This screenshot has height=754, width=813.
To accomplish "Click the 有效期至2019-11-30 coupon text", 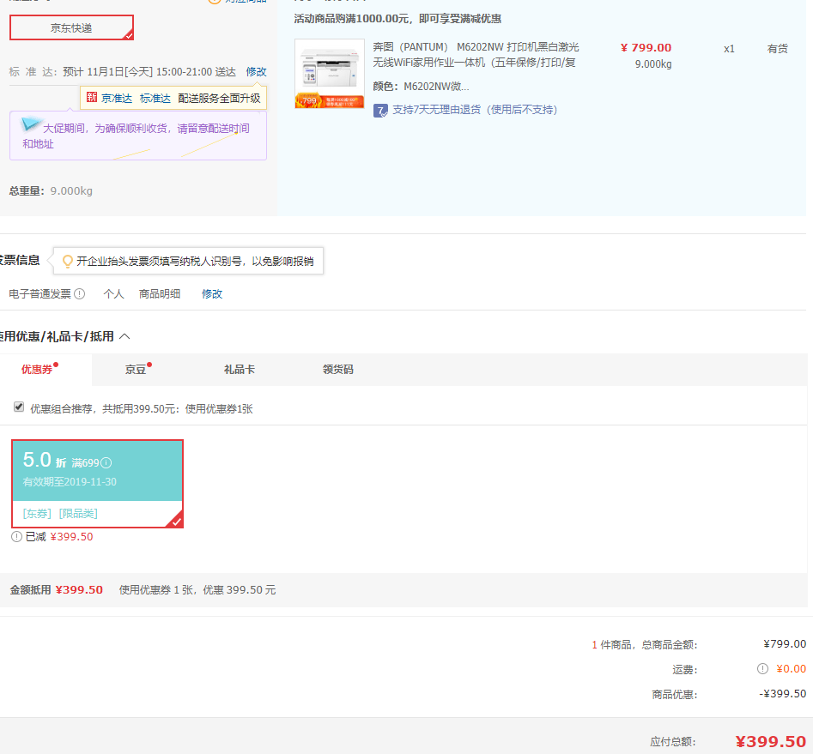I will (70, 482).
